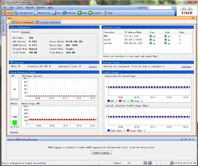Screen dimensions: 198x166
Task: Switch to the Firewall Dashboard tab
Action: click(x=48, y=22)
